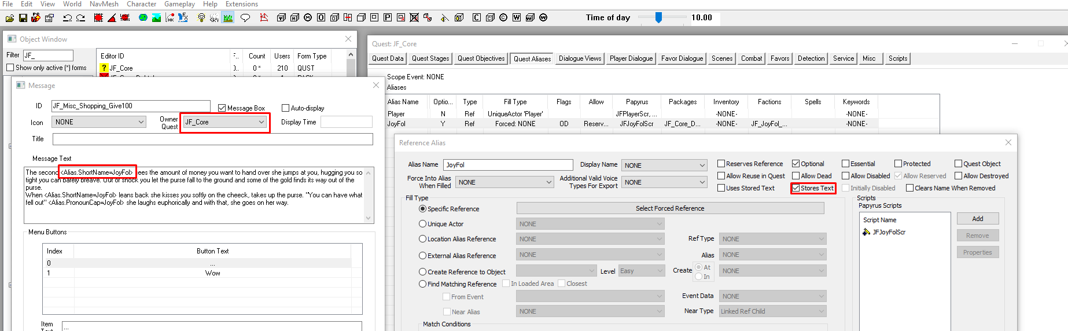Toggle the Stores Text checkbox
This screenshot has height=331, width=1068.
[x=796, y=188]
